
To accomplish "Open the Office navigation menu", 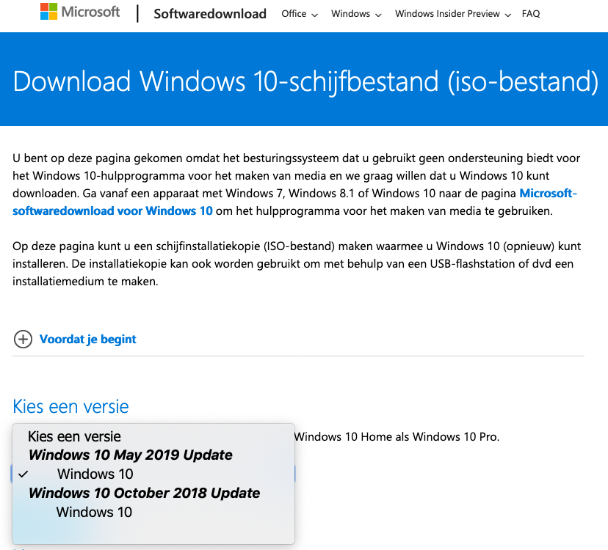I will coord(294,14).
